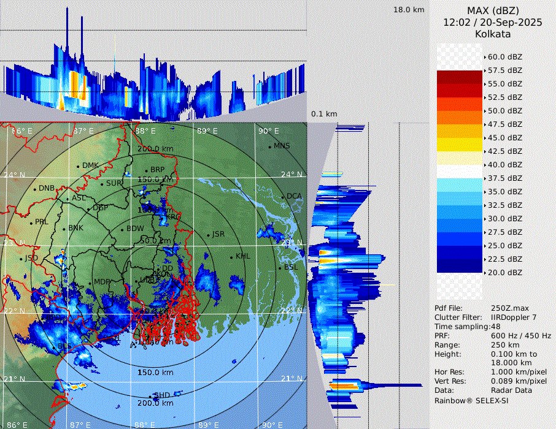Select the BDW station point
This screenshot has width=556, height=429.
click(x=123, y=229)
